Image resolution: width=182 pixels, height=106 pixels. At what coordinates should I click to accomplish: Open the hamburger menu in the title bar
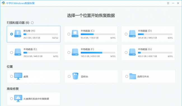(168, 3)
